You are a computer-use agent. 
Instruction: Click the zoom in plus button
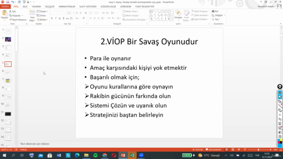point(271,150)
